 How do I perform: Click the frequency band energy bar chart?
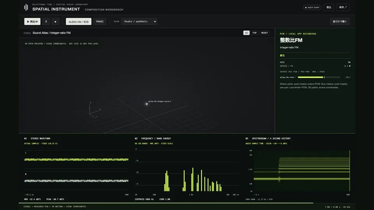tap(187, 170)
